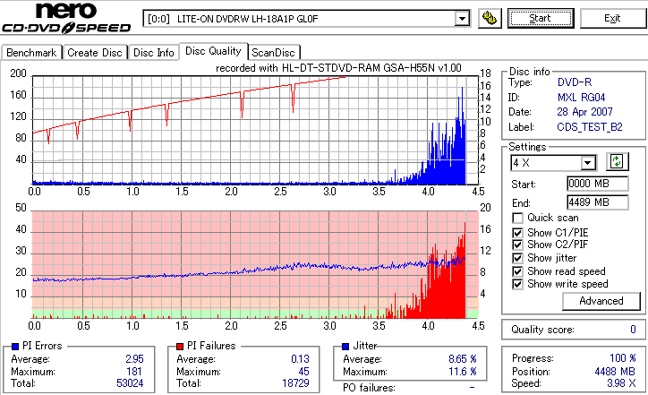Click the PI Failures maximum 45
648x395 pixels.
coord(303,372)
